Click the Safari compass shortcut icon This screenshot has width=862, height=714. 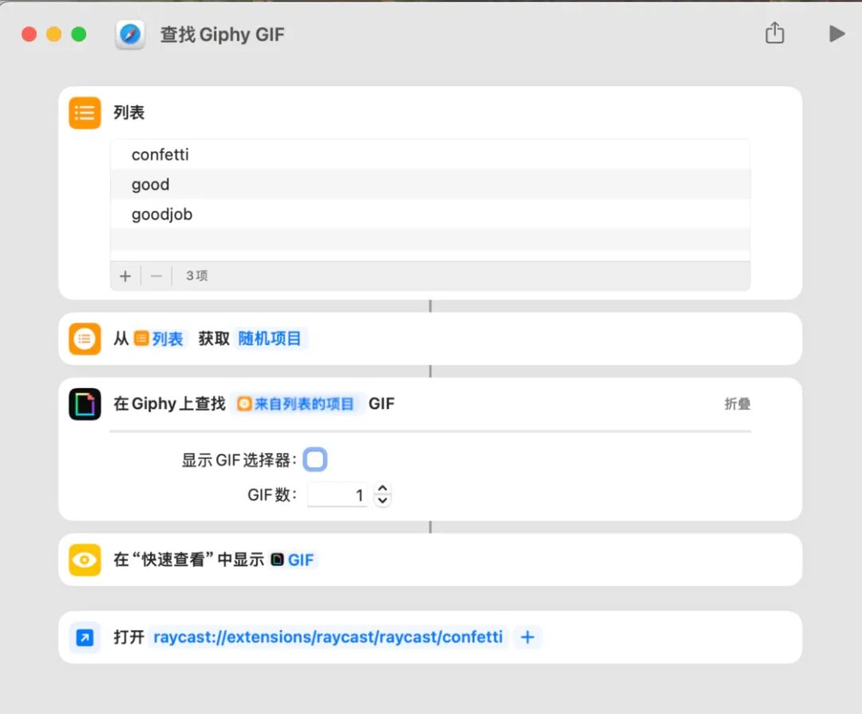coord(130,34)
